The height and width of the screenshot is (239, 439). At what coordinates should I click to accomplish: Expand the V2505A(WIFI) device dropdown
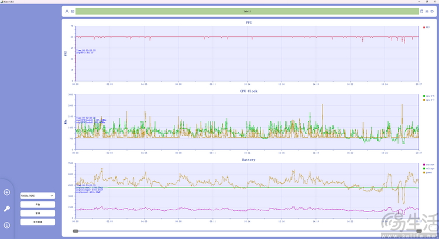(x=37, y=196)
